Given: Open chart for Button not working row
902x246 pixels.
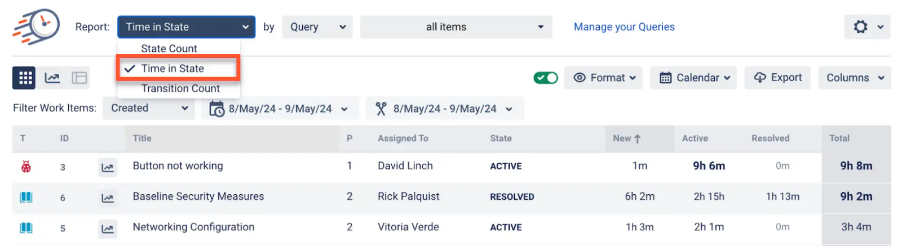Looking at the screenshot, I should (x=107, y=167).
